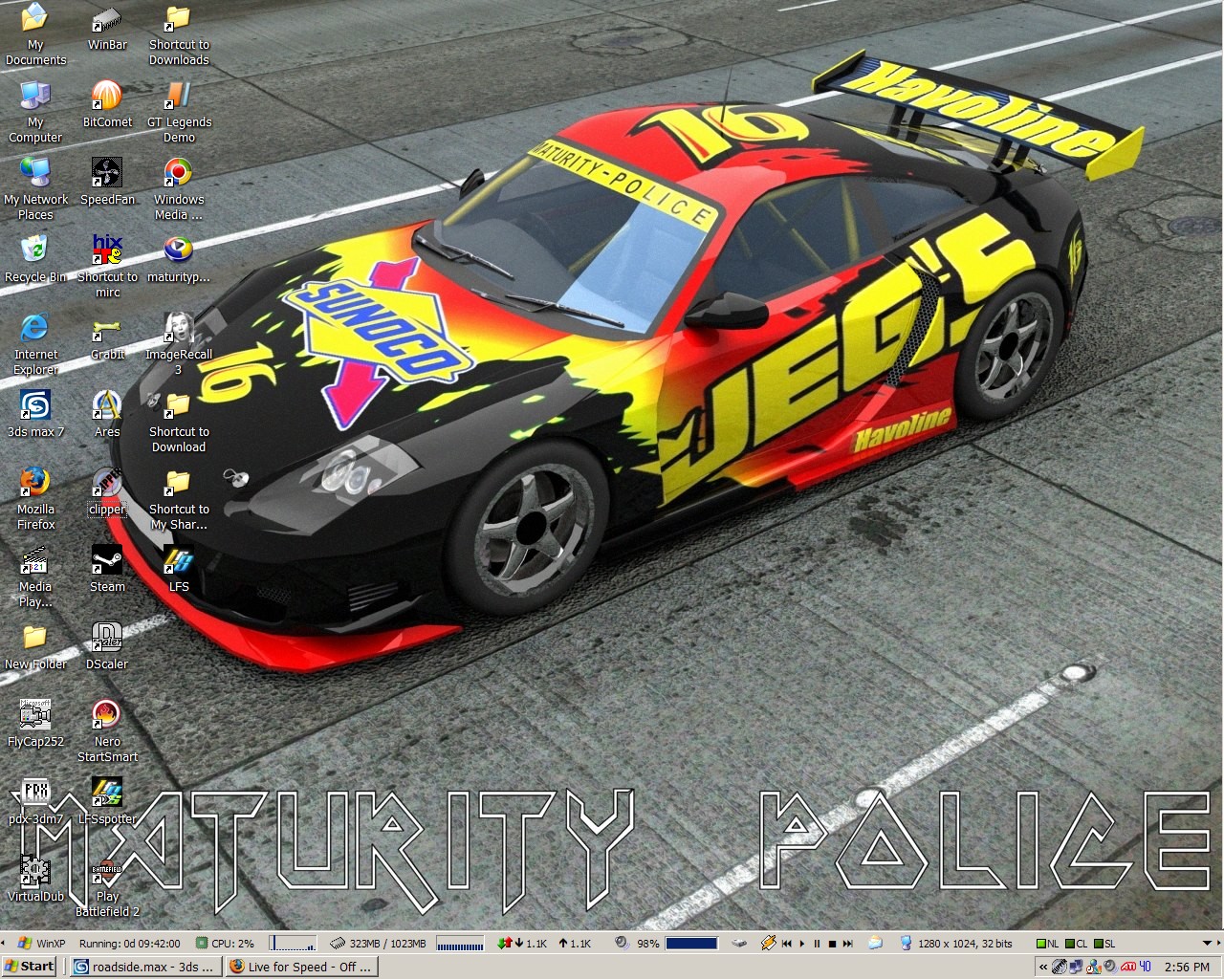Click the '323MB / 1023MB' memory readout
This screenshot has height=979, width=1224.
point(387,944)
